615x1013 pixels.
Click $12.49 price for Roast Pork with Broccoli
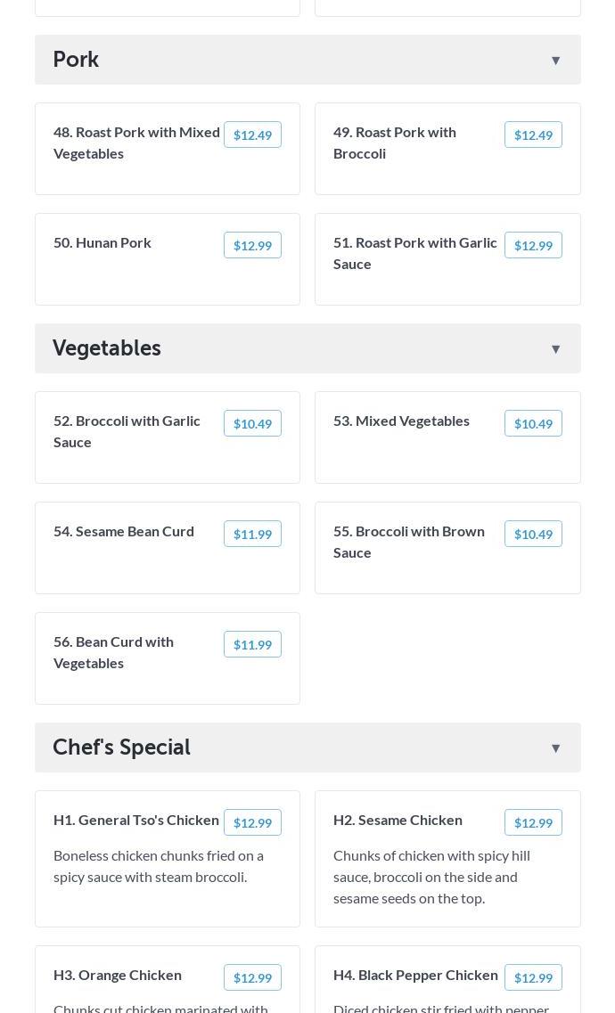coord(533,135)
